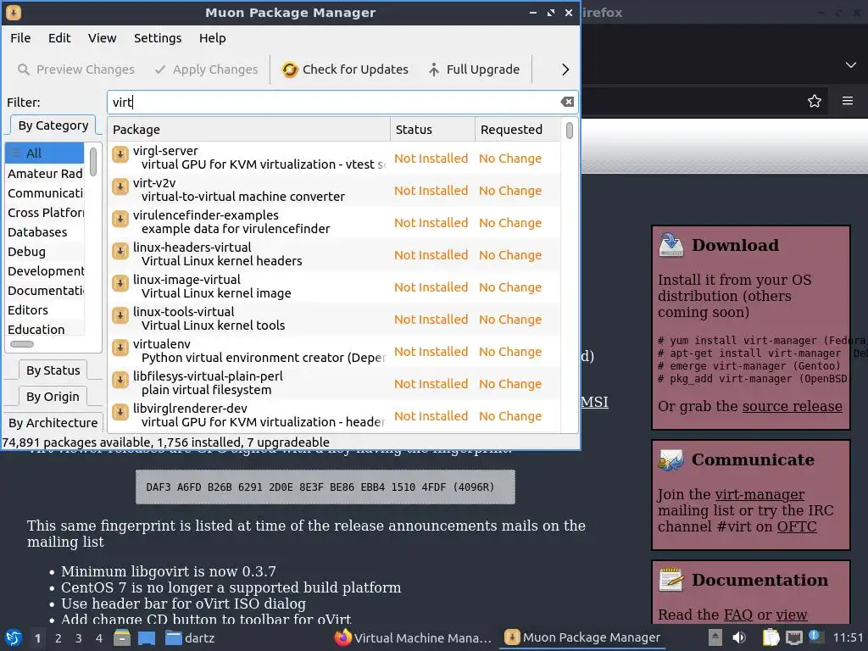Sort by the Package column header
868x651 pixels.
coord(248,130)
